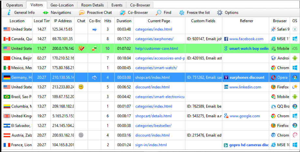Screen dimensions: 300x152
Task: Open the Room Details tab
Action: 93,5
